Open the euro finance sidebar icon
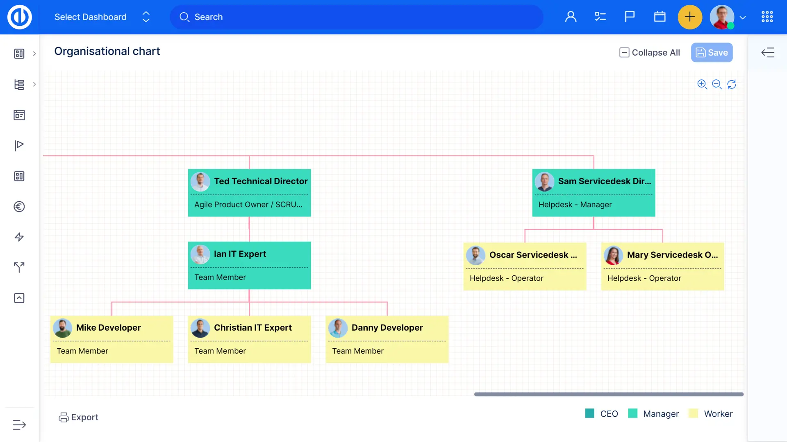Screen dimensions: 787x442 click(19, 207)
